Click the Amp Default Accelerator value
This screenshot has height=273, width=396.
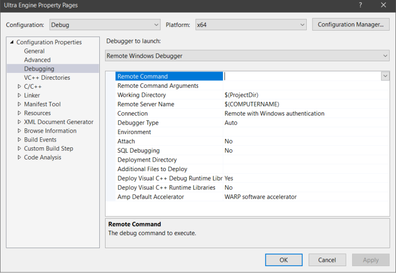(260, 197)
